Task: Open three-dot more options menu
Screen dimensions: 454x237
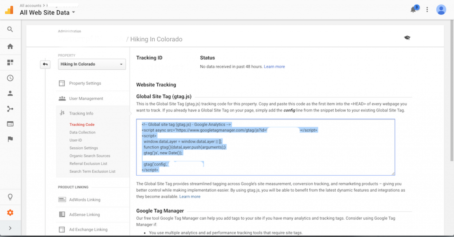Action: tap(427, 10)
